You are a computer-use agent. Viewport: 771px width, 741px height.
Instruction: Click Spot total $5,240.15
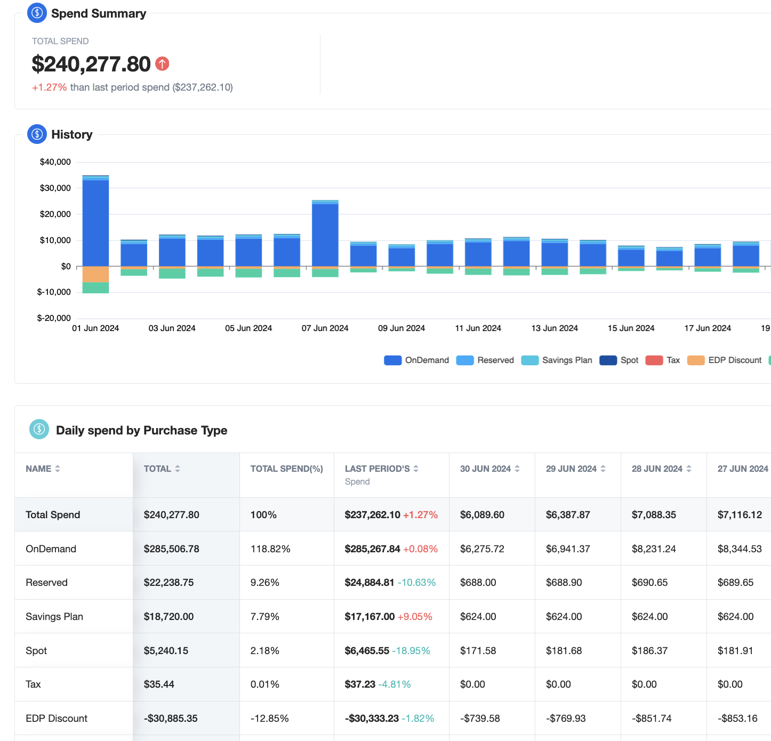[x=166, y=651]
